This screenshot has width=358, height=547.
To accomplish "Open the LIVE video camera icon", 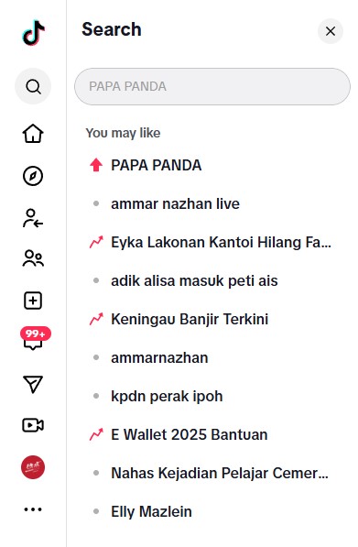I will click(x=33, y=425).
